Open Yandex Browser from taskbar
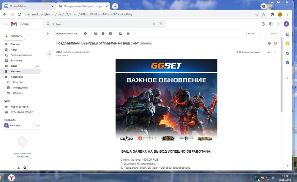The height and width of the screenshot is (182, 297). (x=12, y=178)
